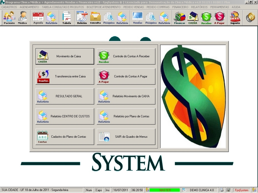
Task: Open the PEDIDO COMPRAS menu
Action: point(158,7)
